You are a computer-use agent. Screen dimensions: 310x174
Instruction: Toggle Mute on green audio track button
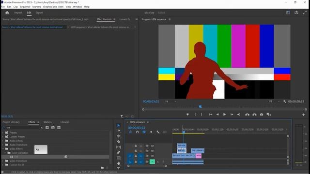[x=152, y=162]
